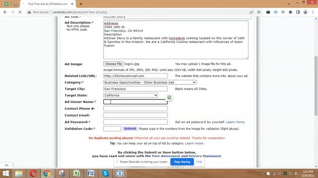Go back with the browser back arrow
Viewport: 318px width, 178px height.
click(x=5, y=12)
